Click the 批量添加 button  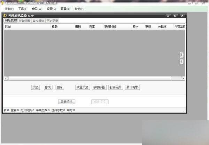(83, 87)
